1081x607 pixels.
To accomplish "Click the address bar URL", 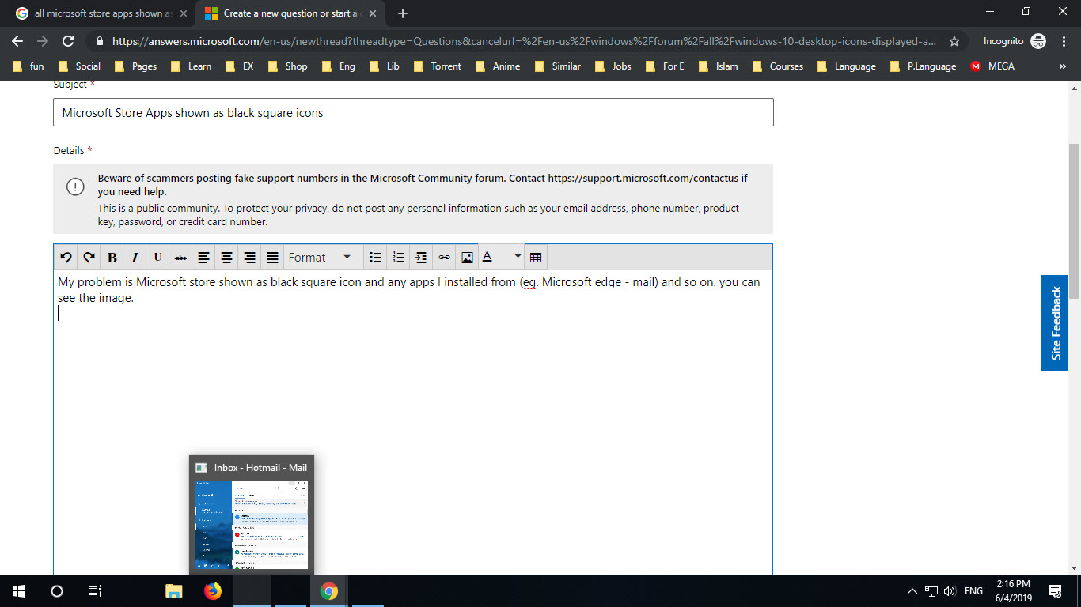I will pyautogui.click(x=524, y=41).
